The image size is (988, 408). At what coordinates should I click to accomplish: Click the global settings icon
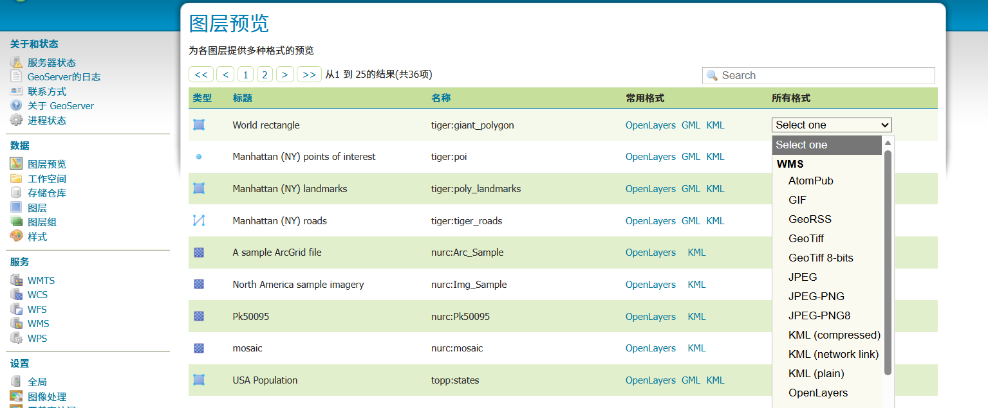click(16, 382)
